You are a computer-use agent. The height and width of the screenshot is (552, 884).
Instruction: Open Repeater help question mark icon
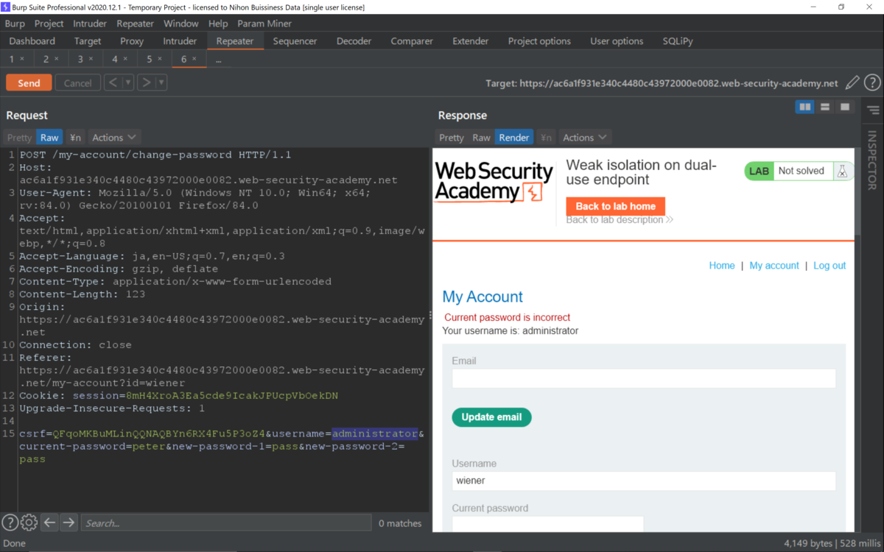(x=872, y=83)
